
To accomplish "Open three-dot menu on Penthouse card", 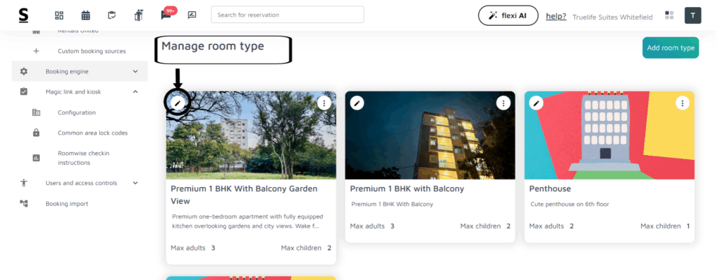I will click(682, 103).
